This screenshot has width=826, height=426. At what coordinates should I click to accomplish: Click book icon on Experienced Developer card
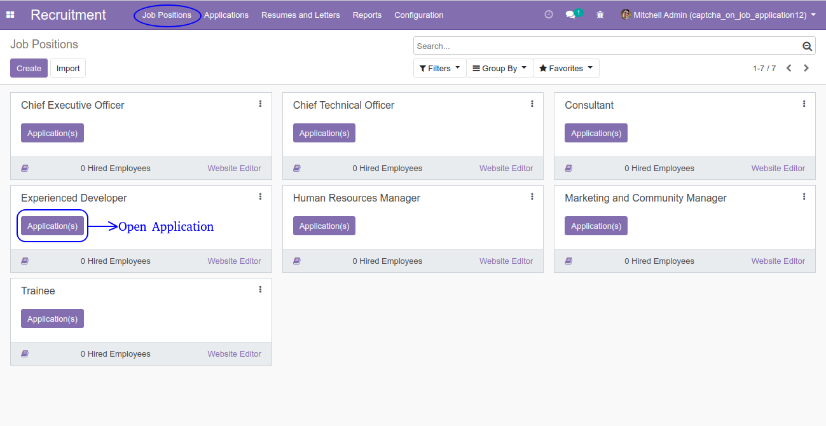(25, 261)
